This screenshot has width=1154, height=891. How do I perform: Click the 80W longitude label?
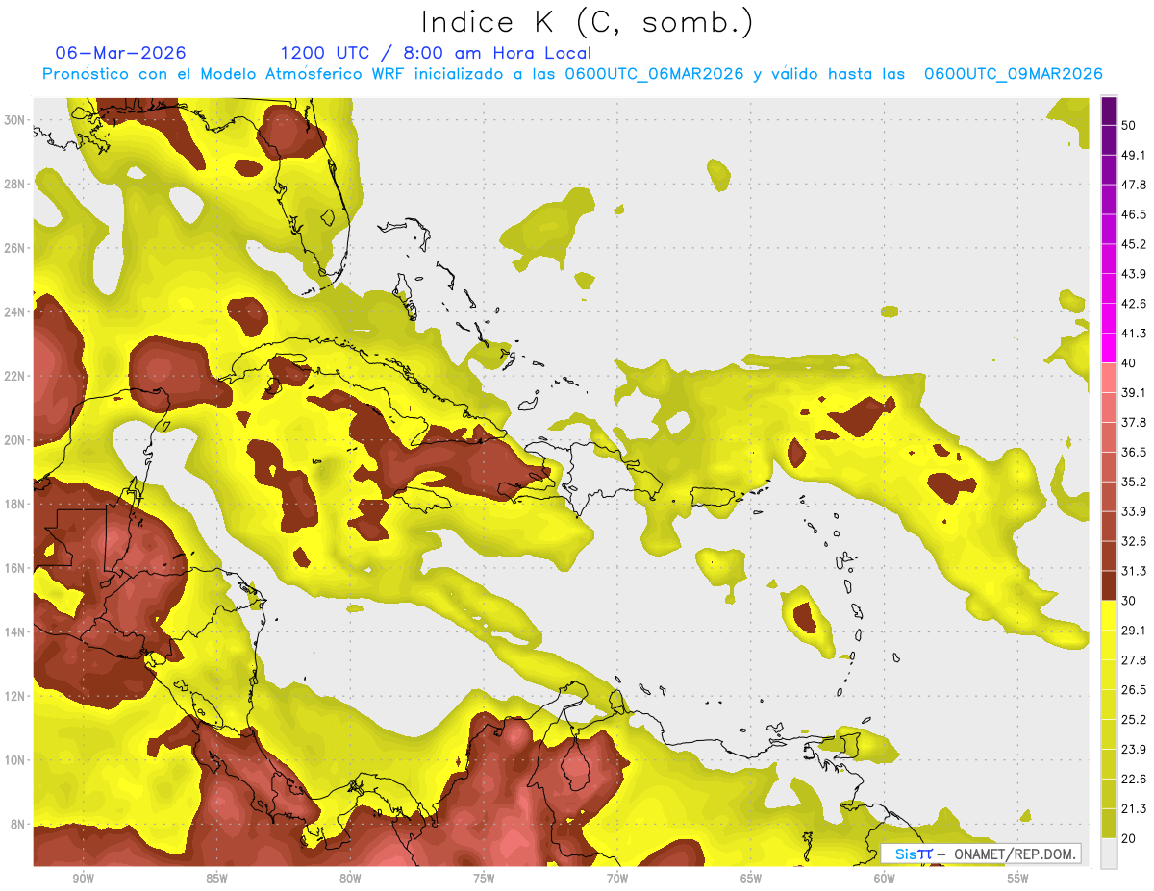point(350,879)
